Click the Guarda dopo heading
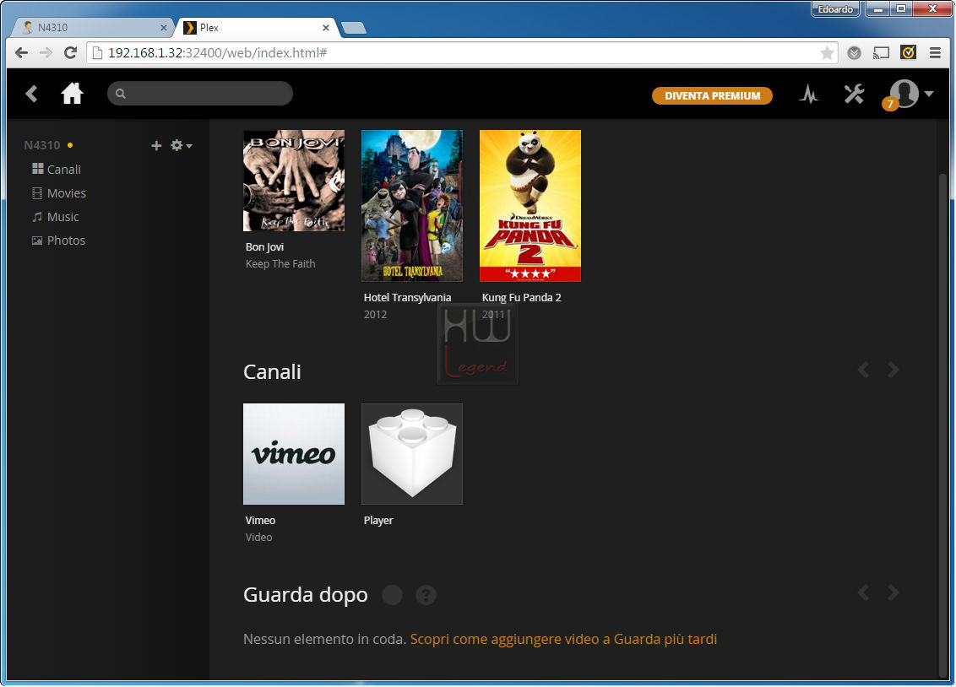 306,594
